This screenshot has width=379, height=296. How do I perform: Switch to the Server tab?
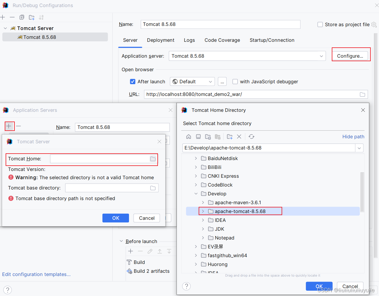tap(130, 40)
